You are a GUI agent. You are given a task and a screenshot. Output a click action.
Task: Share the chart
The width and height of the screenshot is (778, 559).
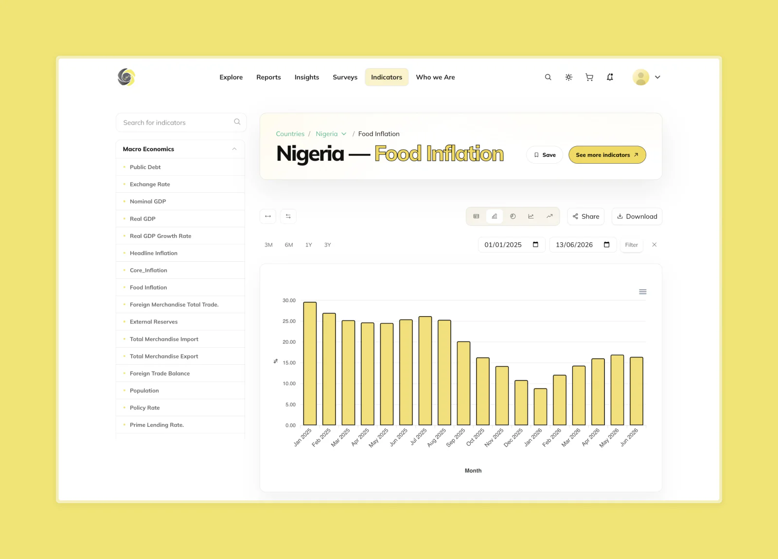[x=586, y=217]
